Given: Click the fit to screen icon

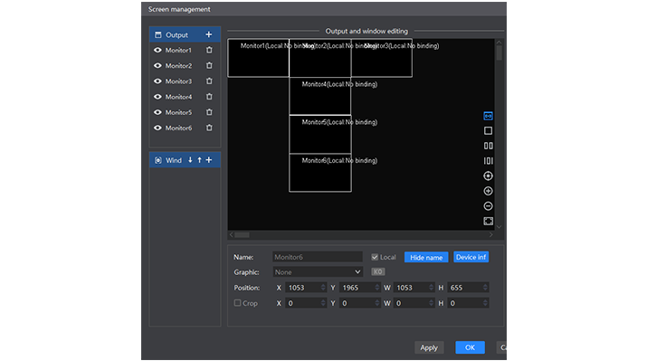Looking at the screenshot, I should coord(488,221).
